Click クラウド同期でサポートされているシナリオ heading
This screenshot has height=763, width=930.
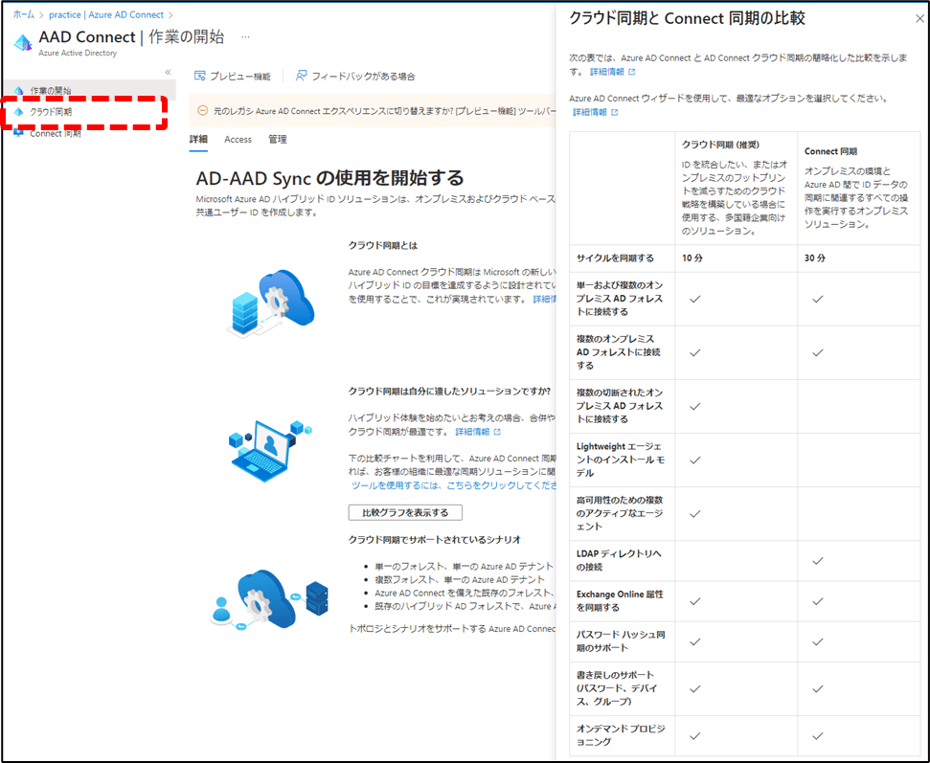434,539
